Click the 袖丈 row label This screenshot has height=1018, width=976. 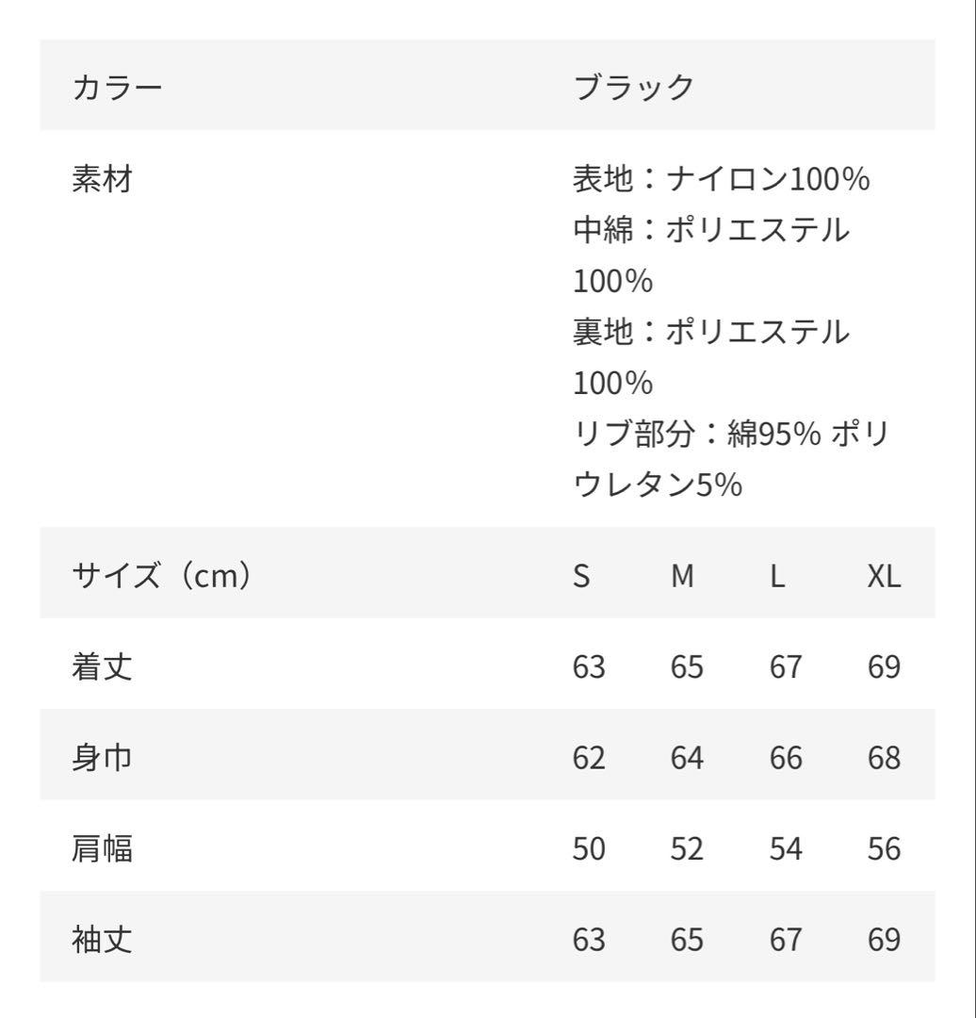point(102,940)
